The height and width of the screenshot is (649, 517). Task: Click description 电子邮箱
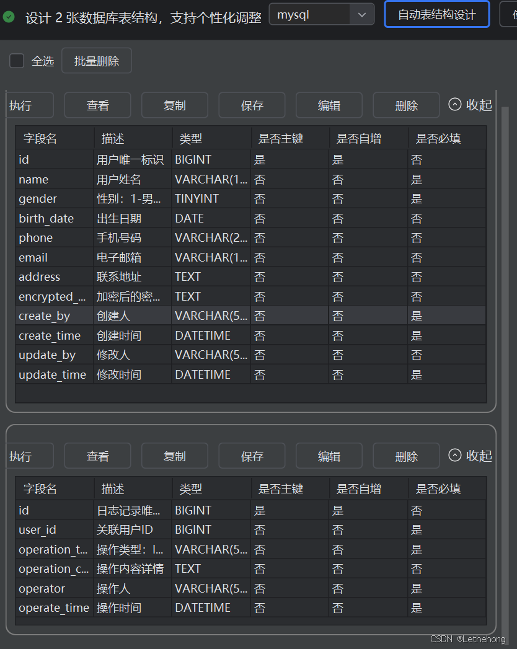(x=119, y=257)
